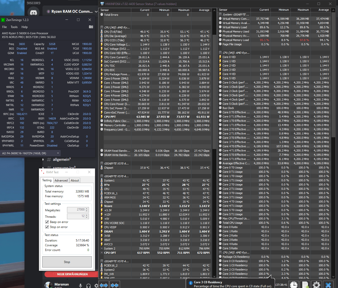Click thermometer icon beside CPU (Tctl/Tdie)

pyautogui.click(x=102, y=32)
